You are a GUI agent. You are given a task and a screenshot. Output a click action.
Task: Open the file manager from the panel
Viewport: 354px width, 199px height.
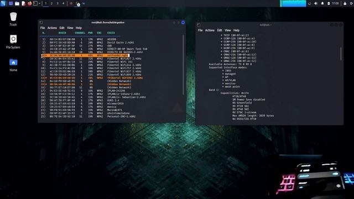(17, 3)
